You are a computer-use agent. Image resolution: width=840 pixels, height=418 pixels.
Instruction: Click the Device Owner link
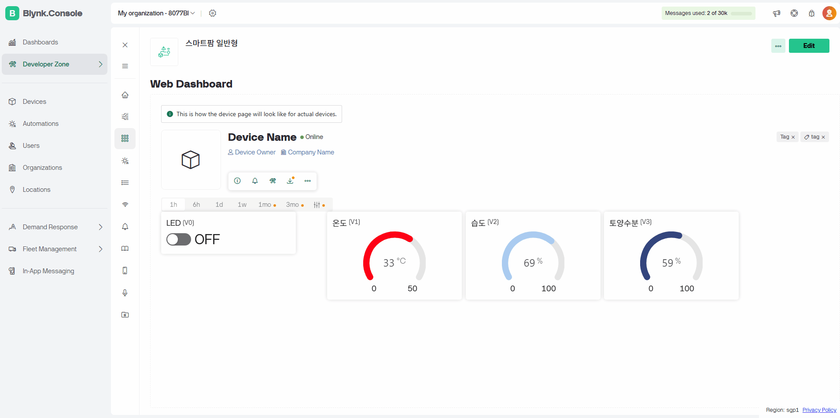(x=252, y=152)
